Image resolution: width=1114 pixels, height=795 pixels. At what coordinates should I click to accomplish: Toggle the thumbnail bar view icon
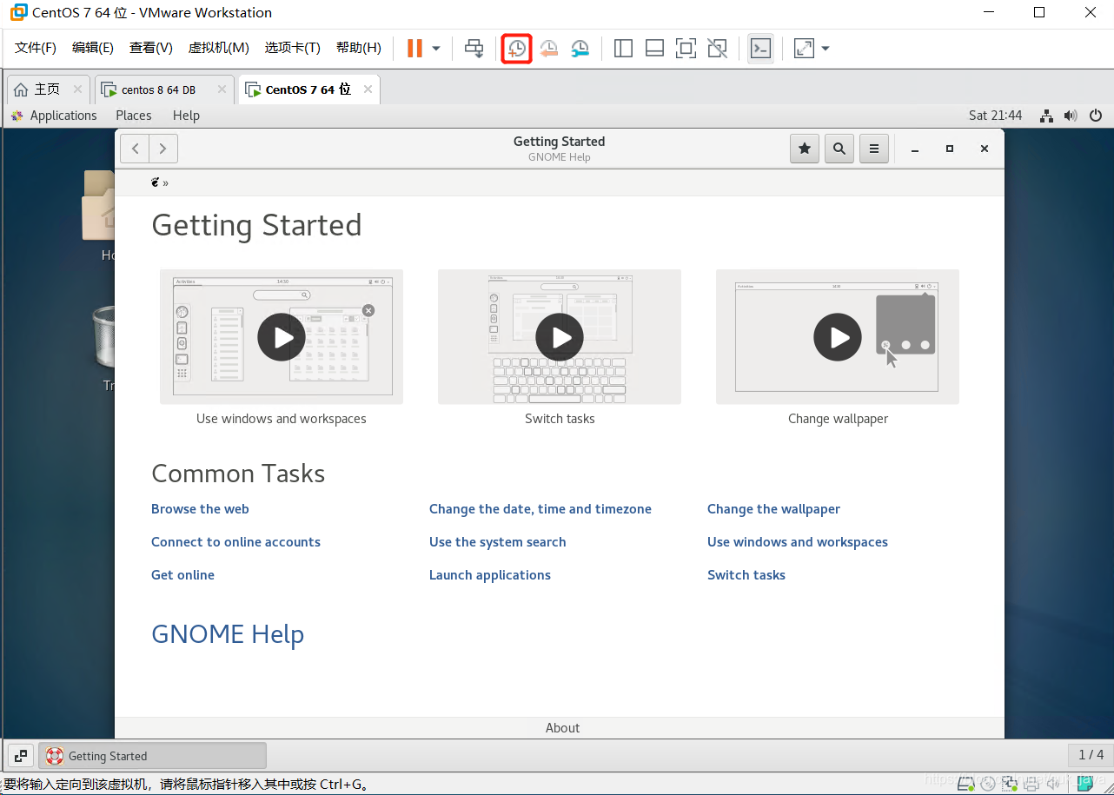[654, 49]
